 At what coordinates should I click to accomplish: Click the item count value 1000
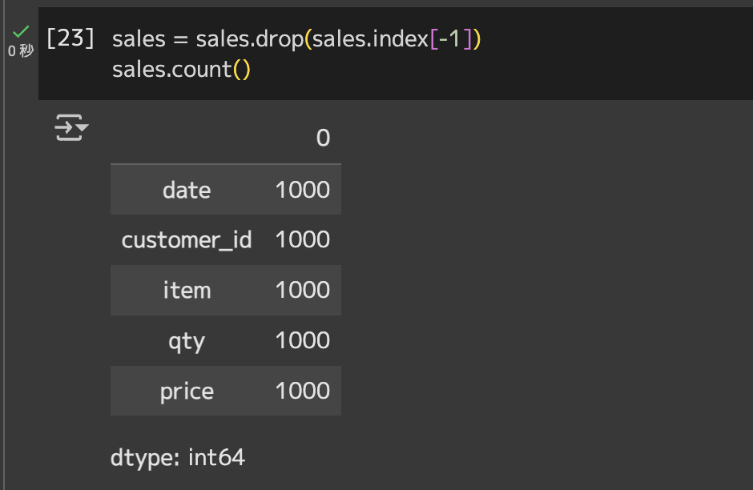303,290
